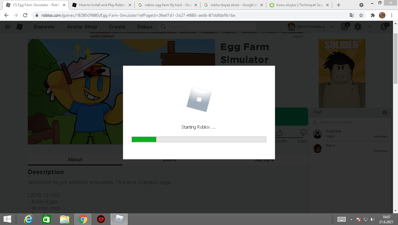Open the Chrome three-dot menu
This screenshot has height=225, width=398.
click(x=392, y=15)
